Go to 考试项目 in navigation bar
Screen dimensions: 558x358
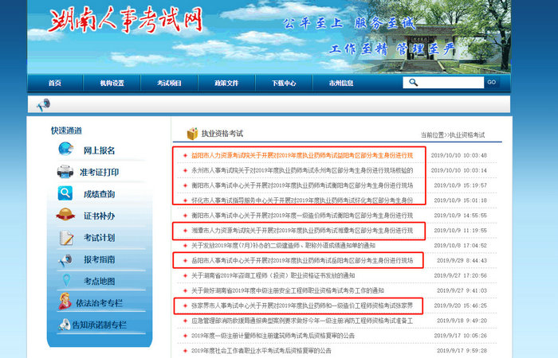(169, 84)
